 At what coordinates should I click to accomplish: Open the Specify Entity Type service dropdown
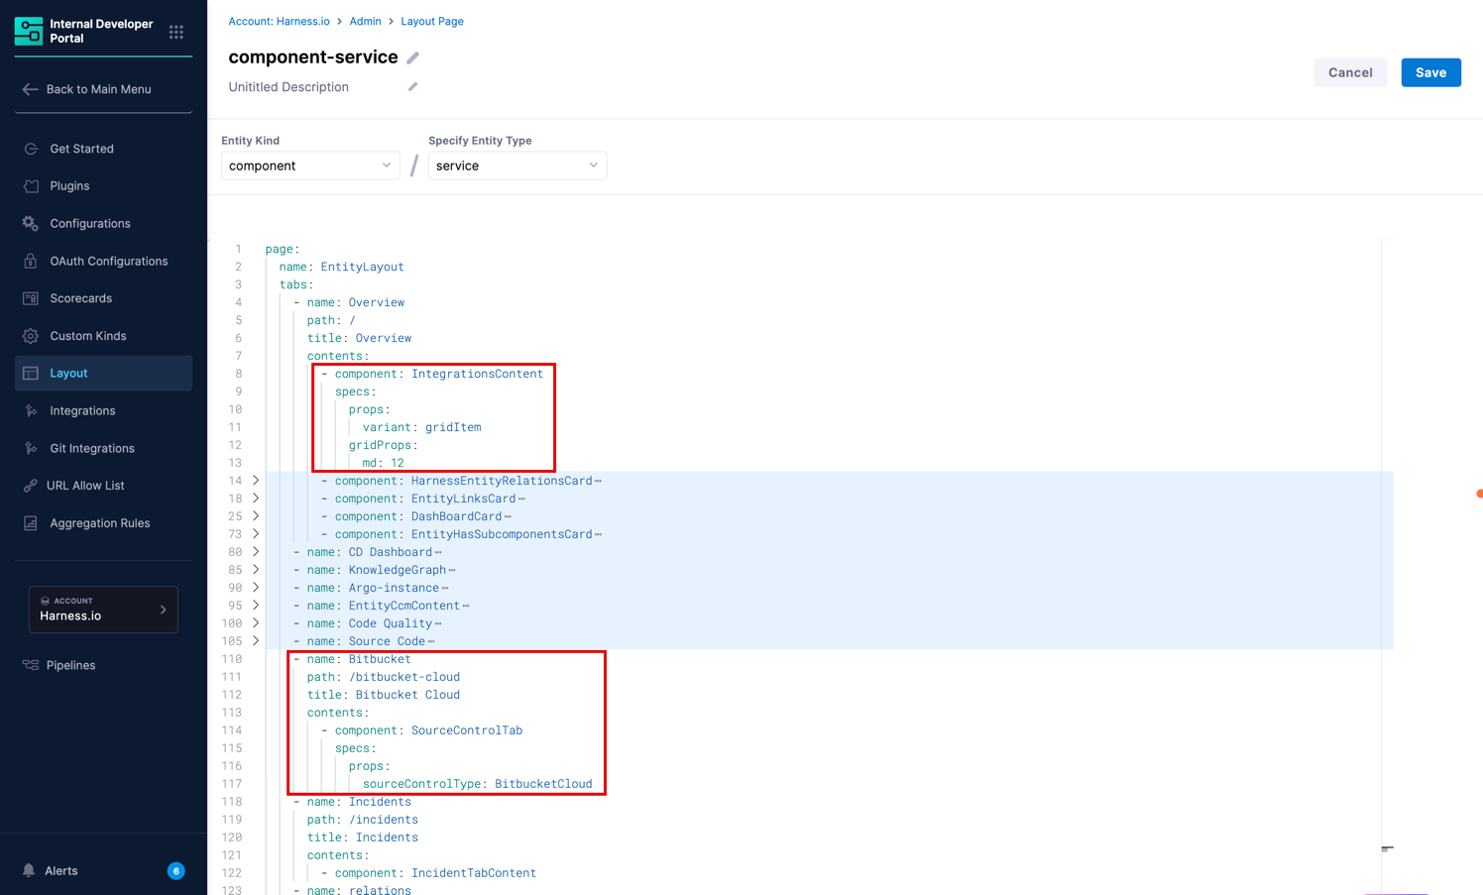517,166
